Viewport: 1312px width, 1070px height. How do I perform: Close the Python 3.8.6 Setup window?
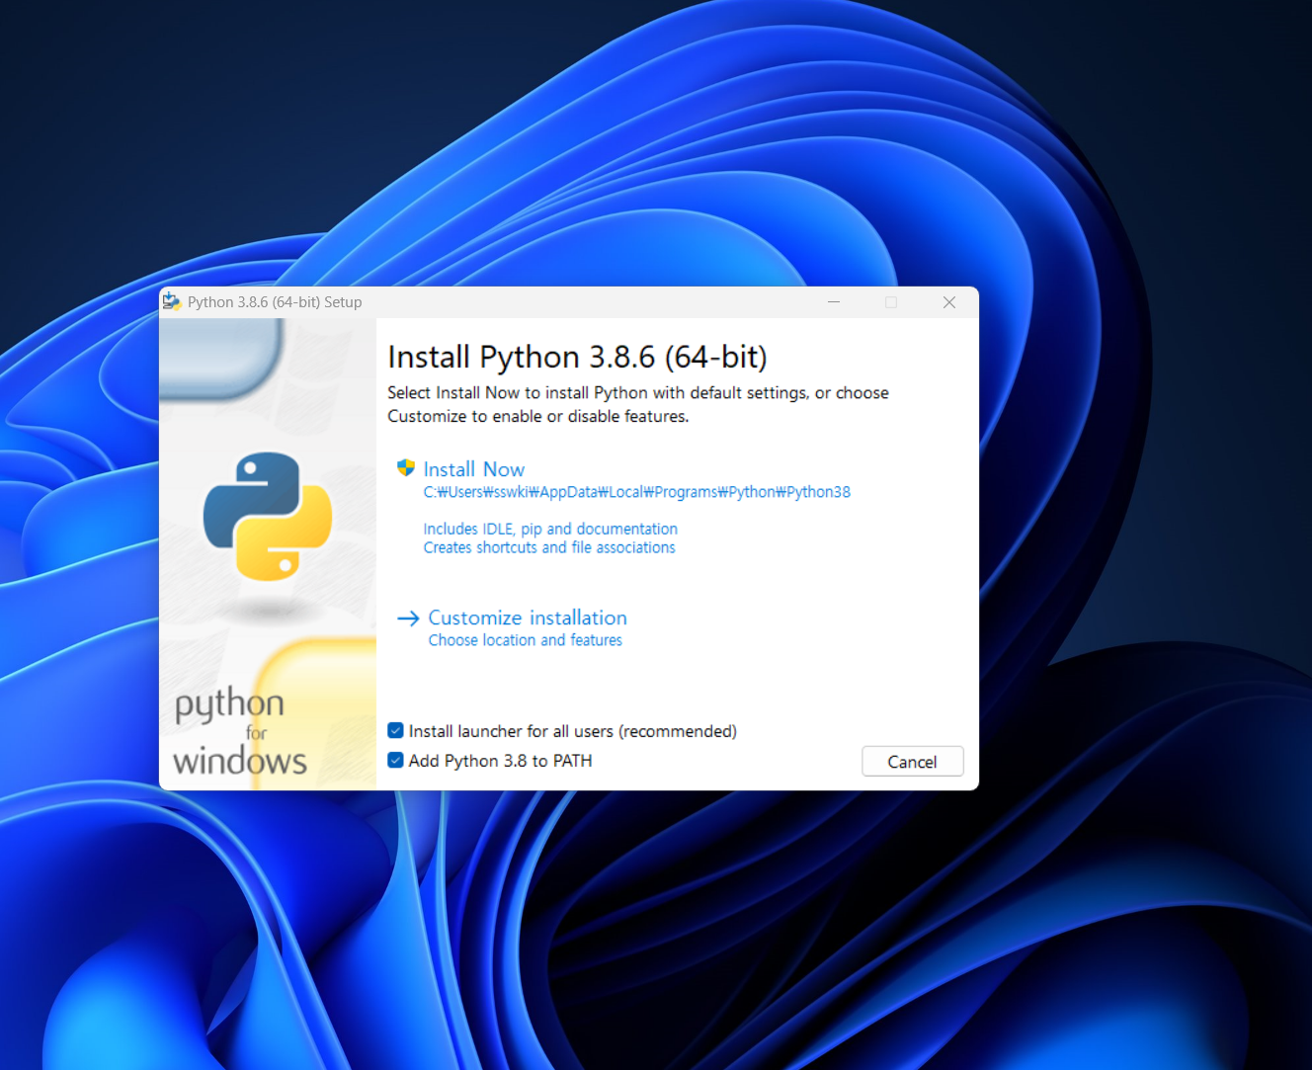(x=949, y=302)
